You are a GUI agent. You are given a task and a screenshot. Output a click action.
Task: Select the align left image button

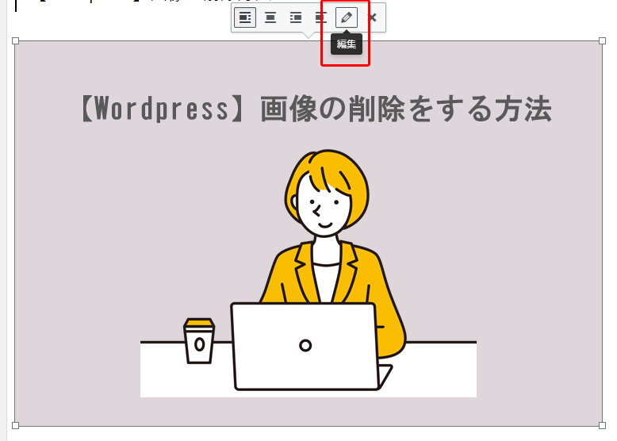click(245, 17)
